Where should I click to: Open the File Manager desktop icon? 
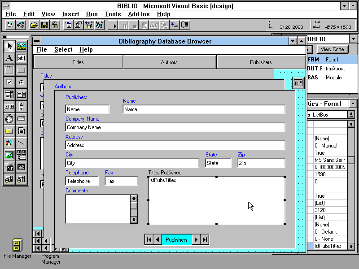[18, 249]
